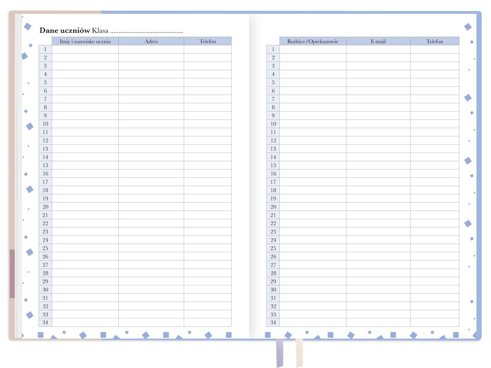Select the 'Rodzice/Opiekunowie' column header
Viewport: 491px width, 368px height.
tap(313, 41)
